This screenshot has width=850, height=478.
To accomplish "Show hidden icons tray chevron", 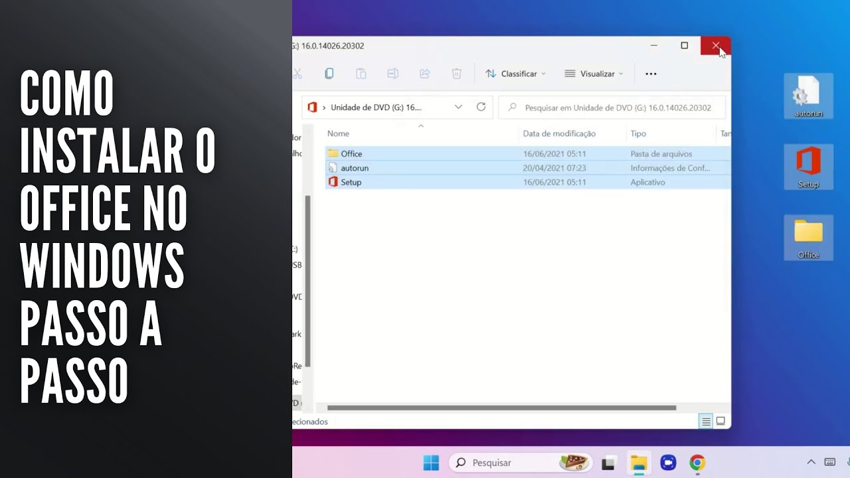I will [x=811, y=462].
